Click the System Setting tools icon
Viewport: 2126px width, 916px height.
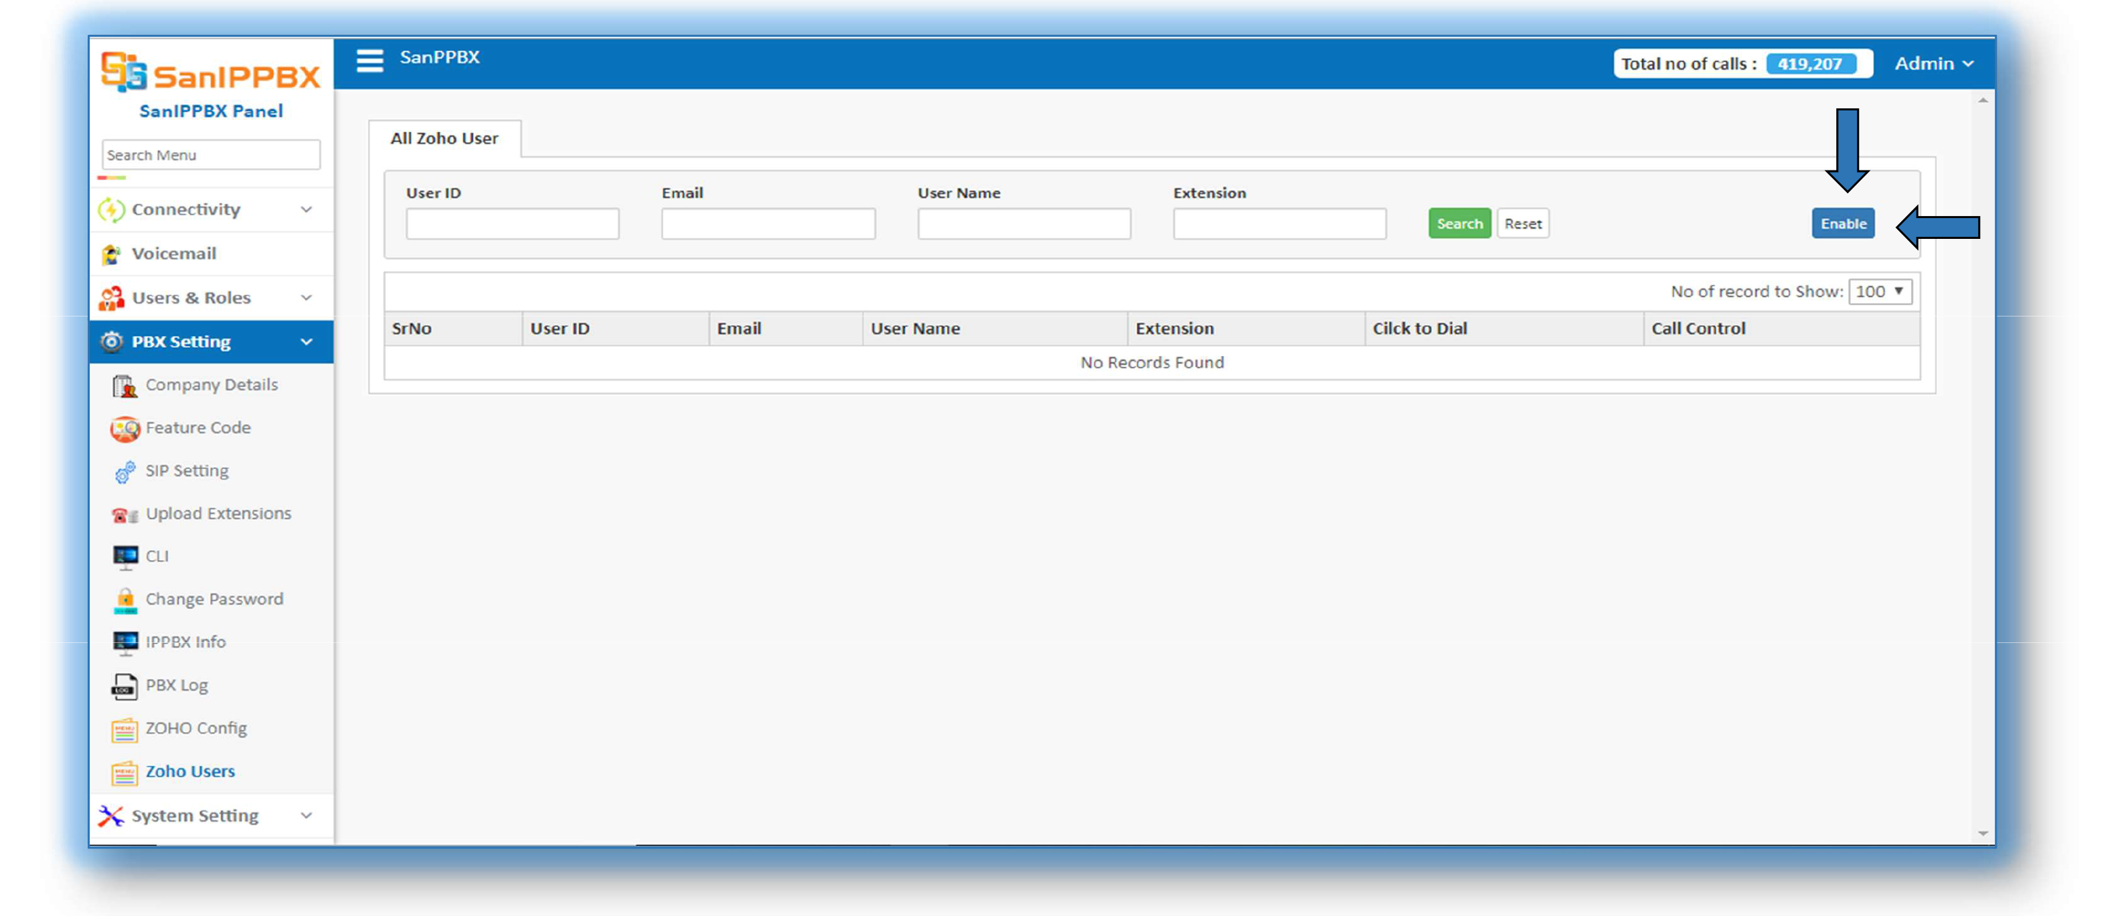tap(111, 816)
